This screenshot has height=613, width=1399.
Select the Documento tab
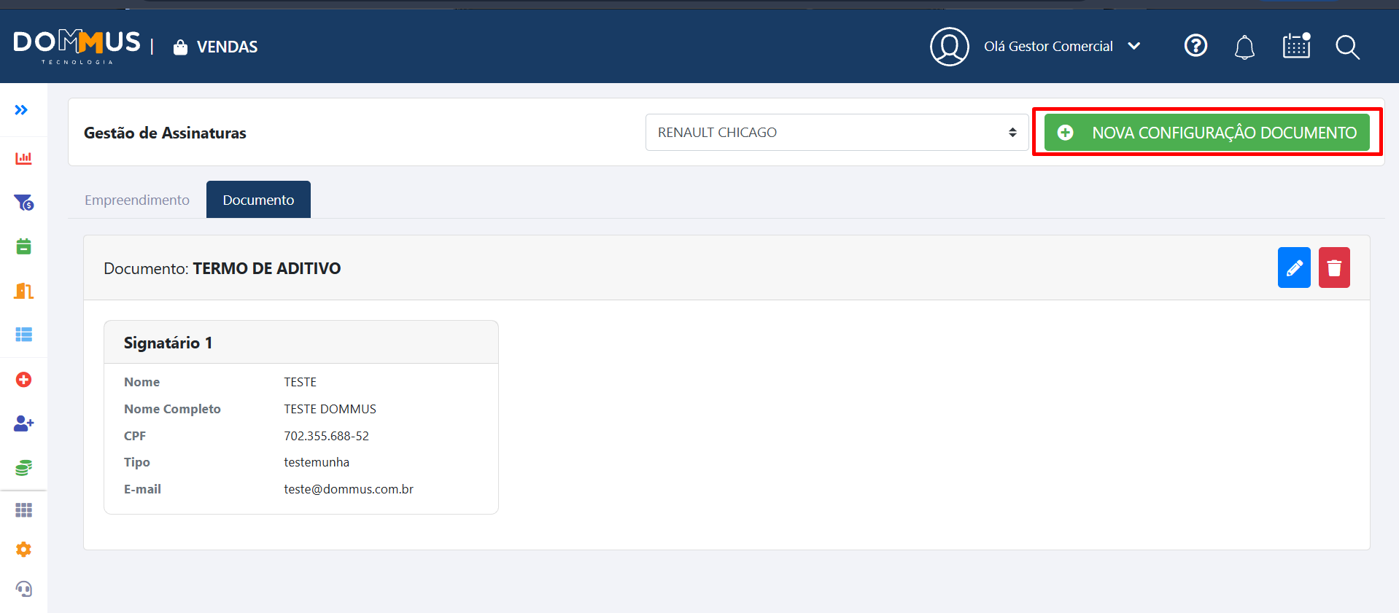(x=258, y=200)
